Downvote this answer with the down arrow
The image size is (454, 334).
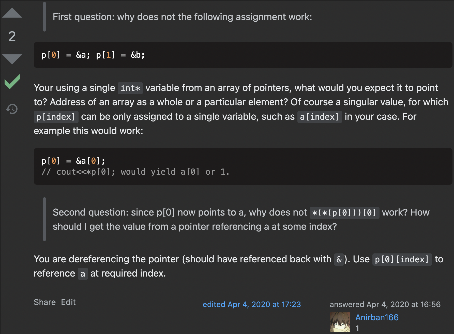coord(12,59)
